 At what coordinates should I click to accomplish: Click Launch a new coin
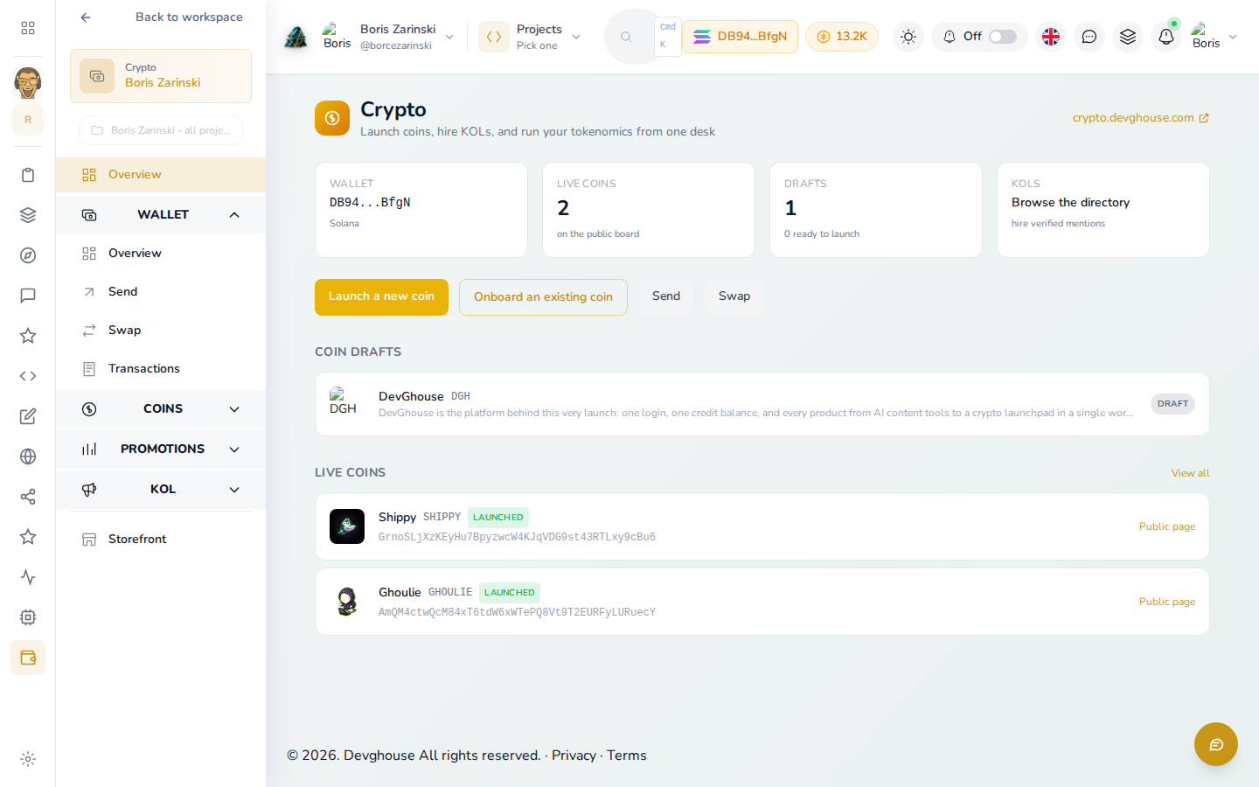(x=381, y=297)
